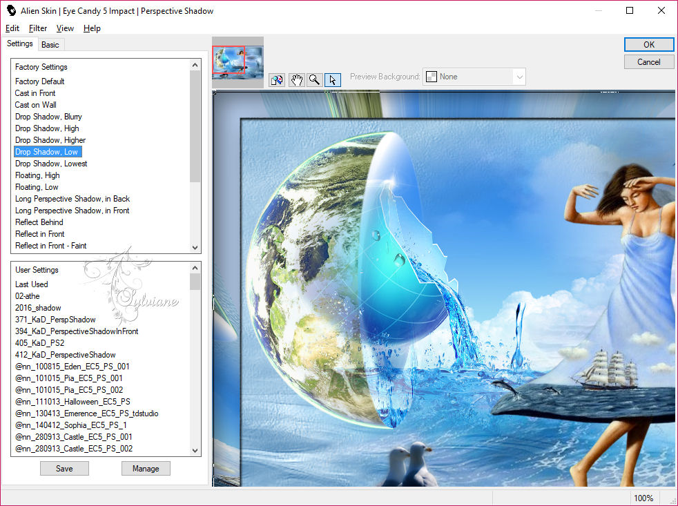
Task: Select @nn_130413_Emerence_EC5_PS_tdstudio setting
Action: (x=86, y=413)
